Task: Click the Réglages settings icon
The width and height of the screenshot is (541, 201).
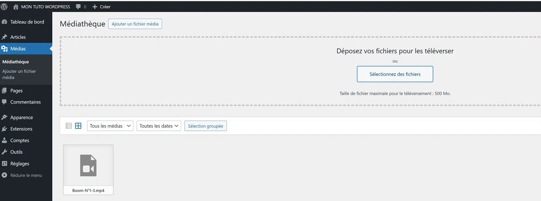Action: pos(4,164)
